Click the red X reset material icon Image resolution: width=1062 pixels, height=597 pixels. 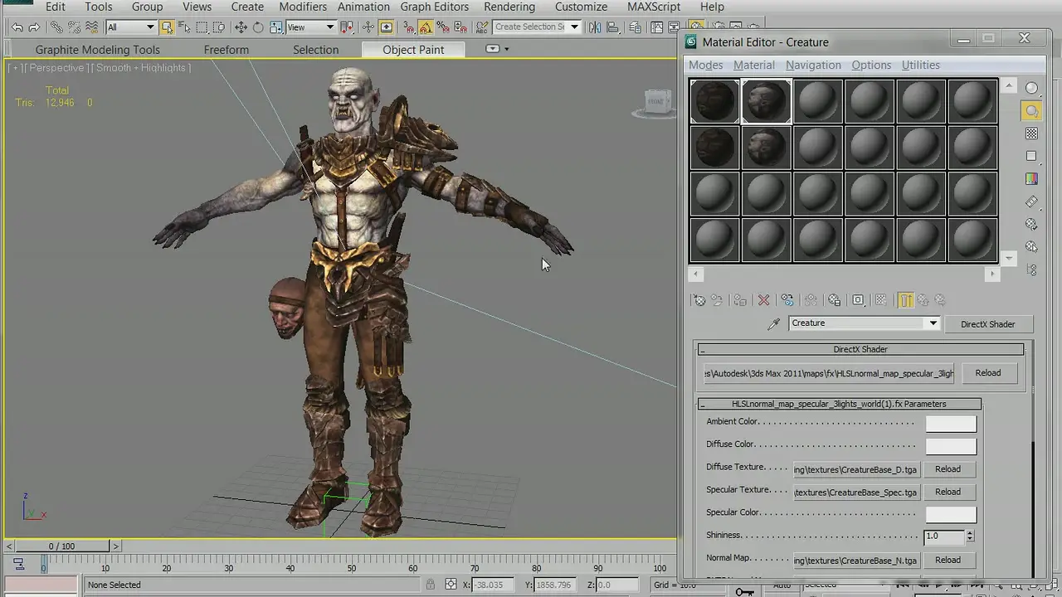pos(763,300)
